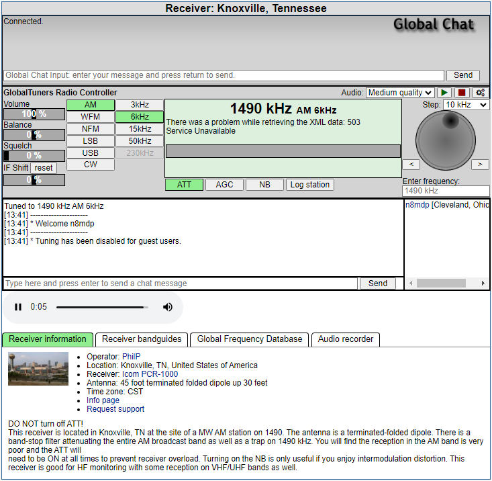The height and width of the screenshot is (481, 492).
Task: Select USB modulation mode
Action: [x=91, y=152]
